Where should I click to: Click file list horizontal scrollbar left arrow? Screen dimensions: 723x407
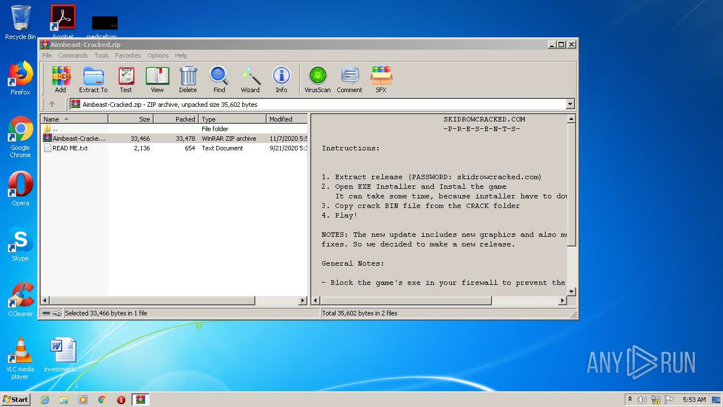[x=46, y=301]
